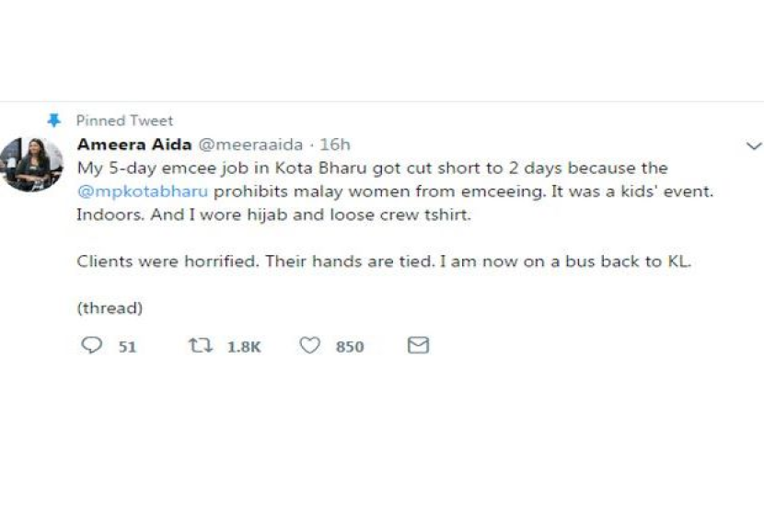Expand the tweet options chevron menu
This screenshot has height=509, width=764.
pos(753,146)
